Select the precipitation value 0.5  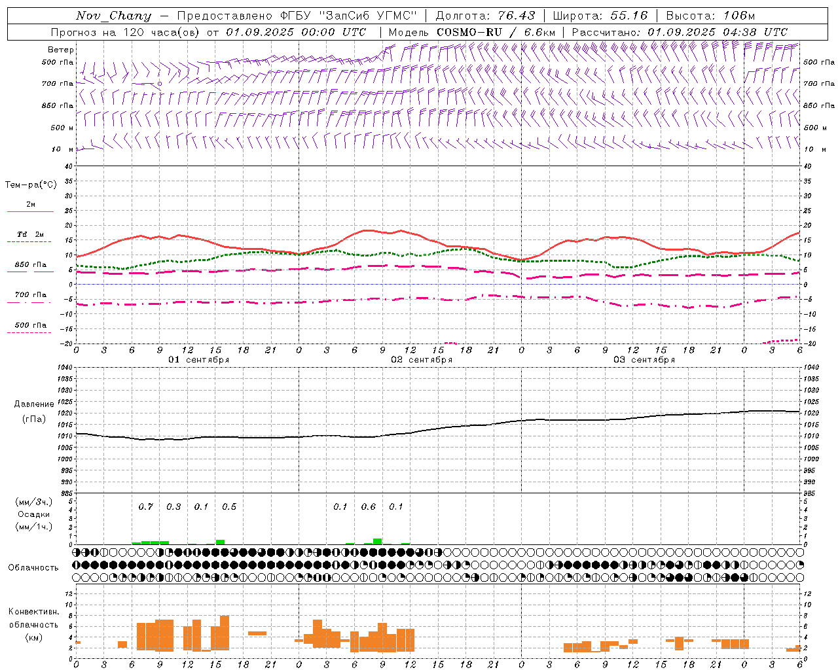[229, 506]
